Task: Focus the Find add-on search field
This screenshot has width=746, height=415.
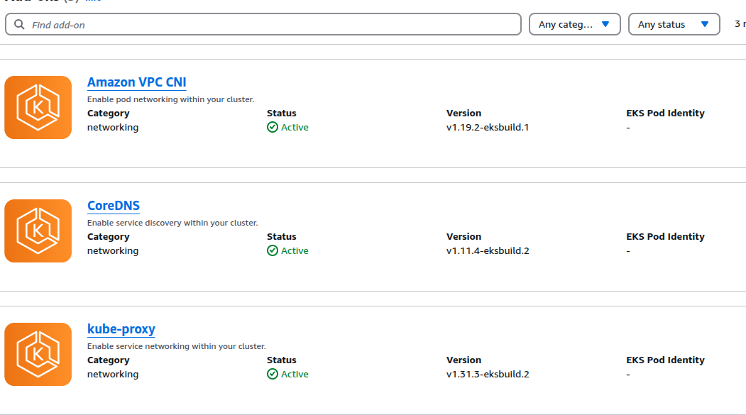Action: tap(263, 24)
